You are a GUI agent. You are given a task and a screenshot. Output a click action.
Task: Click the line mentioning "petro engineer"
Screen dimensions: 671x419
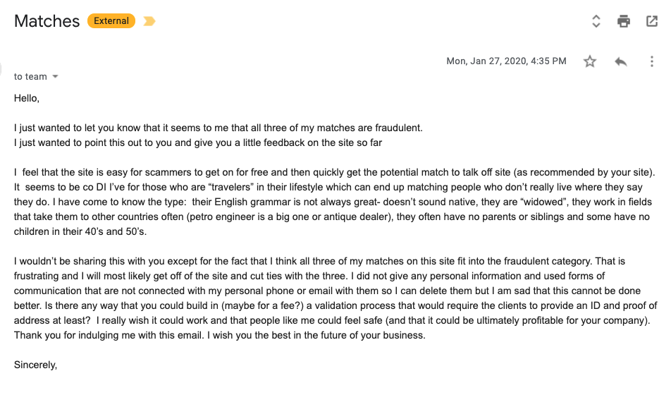(332, 217)
